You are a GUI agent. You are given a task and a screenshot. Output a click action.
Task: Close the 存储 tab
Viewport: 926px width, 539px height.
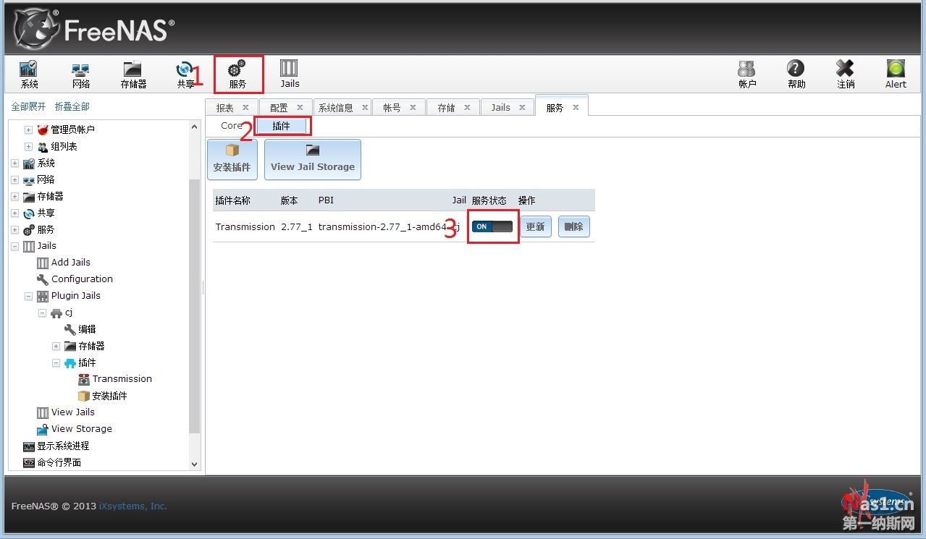pyautogui.click(x=467, y=107)
